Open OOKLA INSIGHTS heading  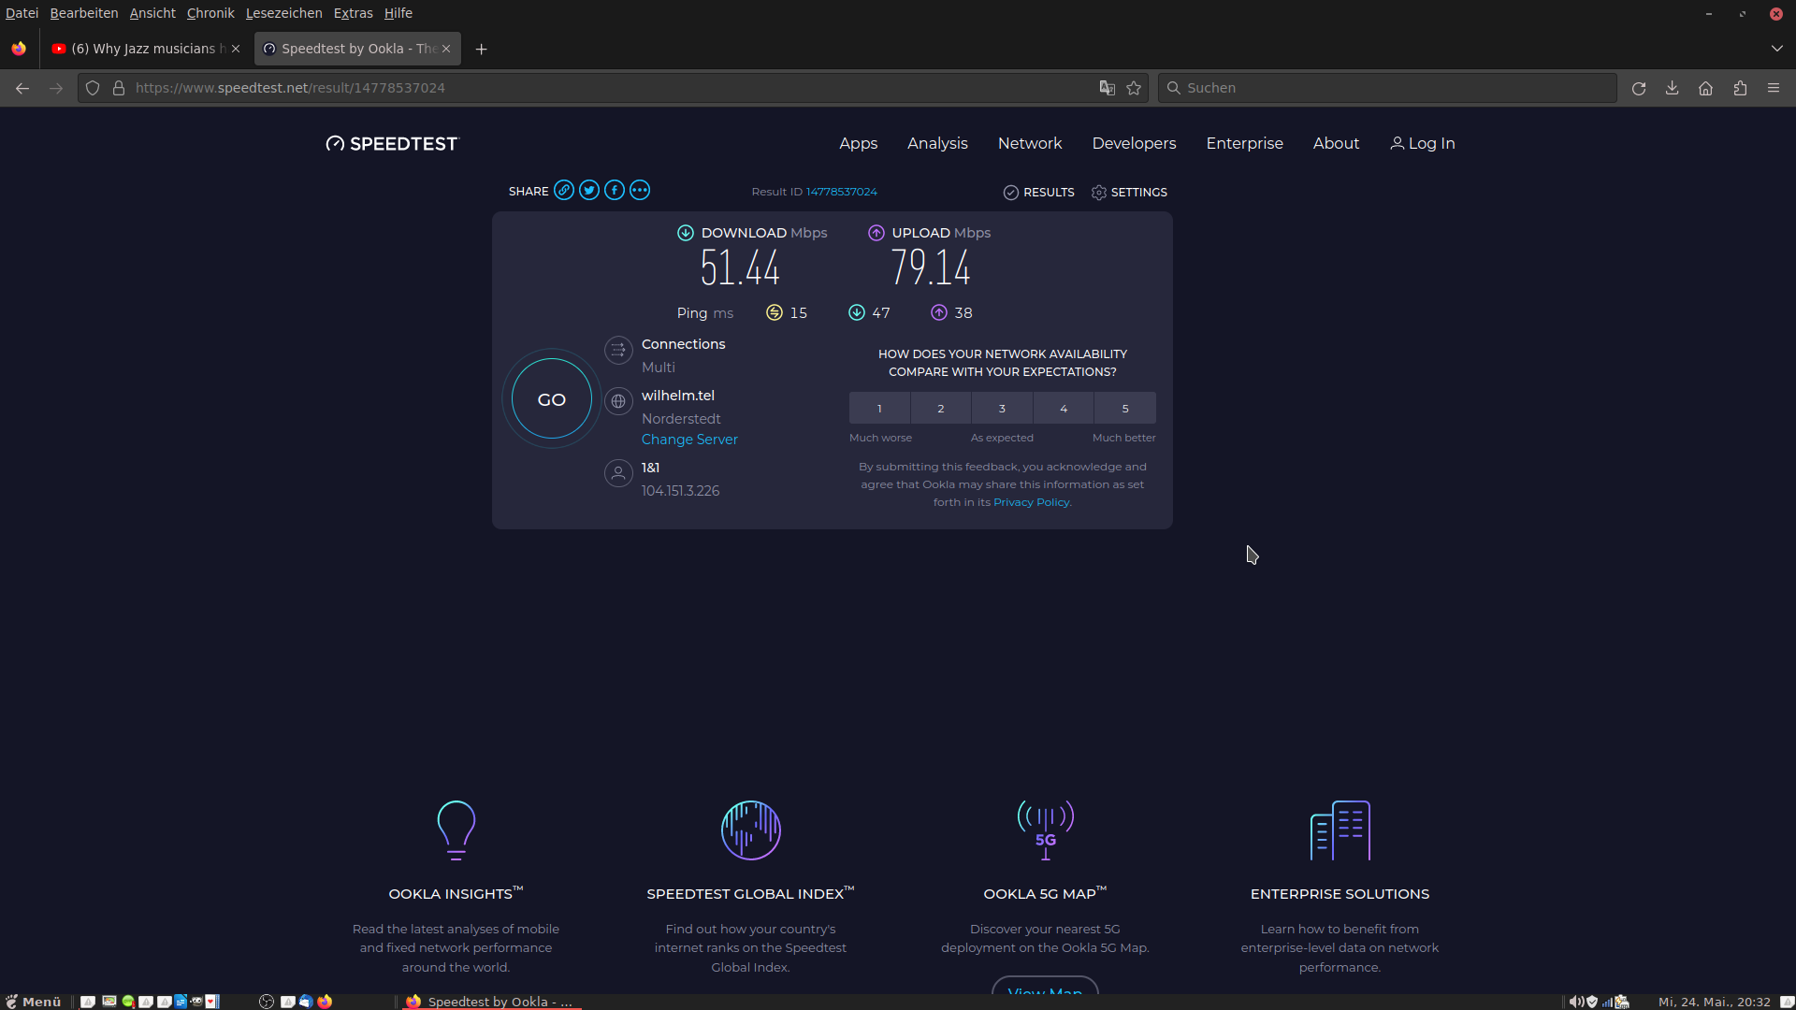click(x=456, y=894)
